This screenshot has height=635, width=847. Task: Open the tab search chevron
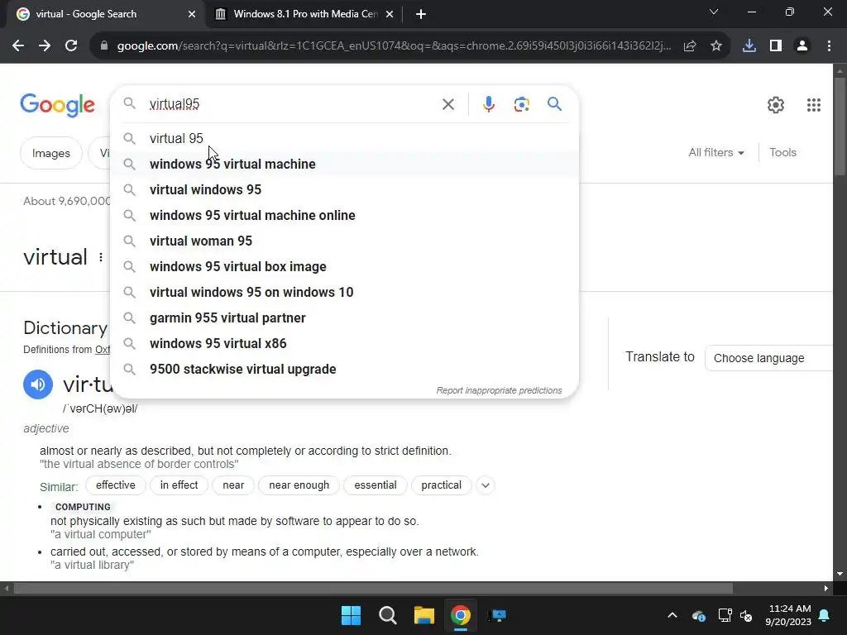[x=714, y=12]
